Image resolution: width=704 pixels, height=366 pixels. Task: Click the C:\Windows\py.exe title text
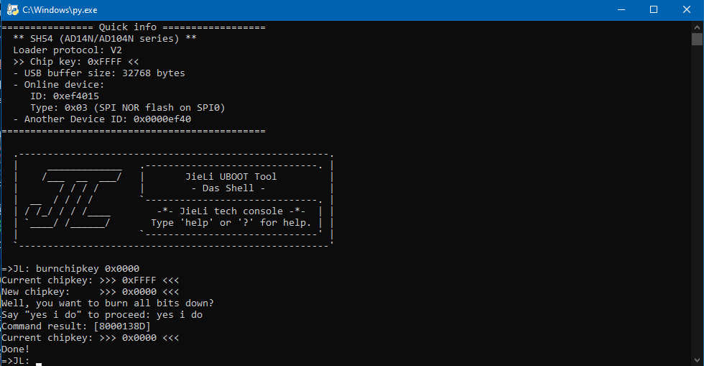(60, 10)
